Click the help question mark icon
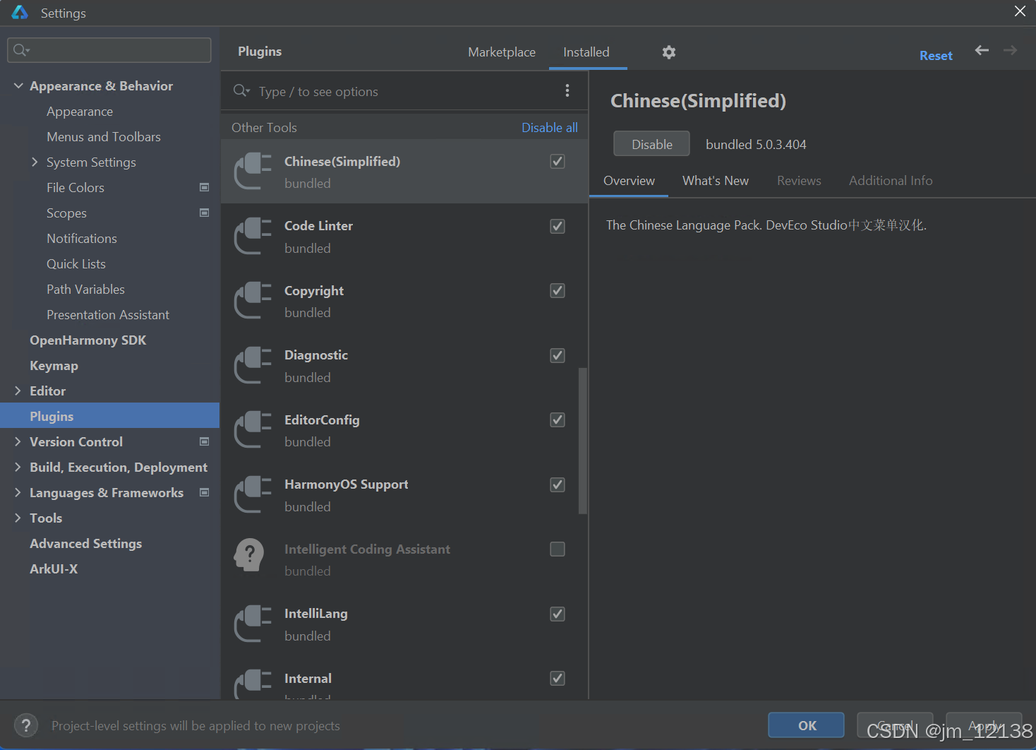This screenshot has height=750, width=1036. click(26, 725)
